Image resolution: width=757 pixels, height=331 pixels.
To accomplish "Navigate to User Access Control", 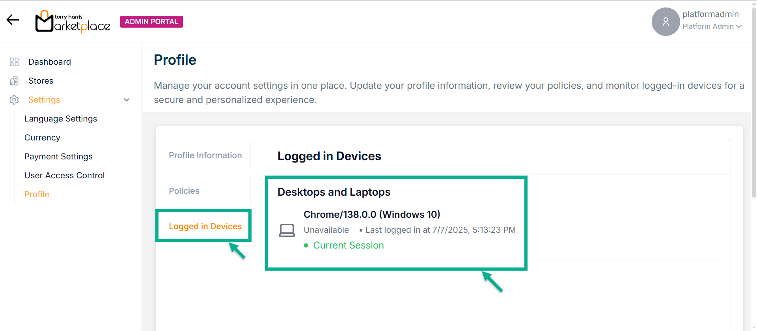I will click(64, 176).
